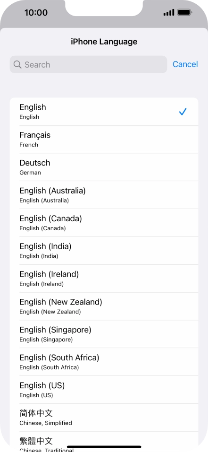Choose English (US) option
The height and width of the screenshot is (452, 208).
(104, 390)
